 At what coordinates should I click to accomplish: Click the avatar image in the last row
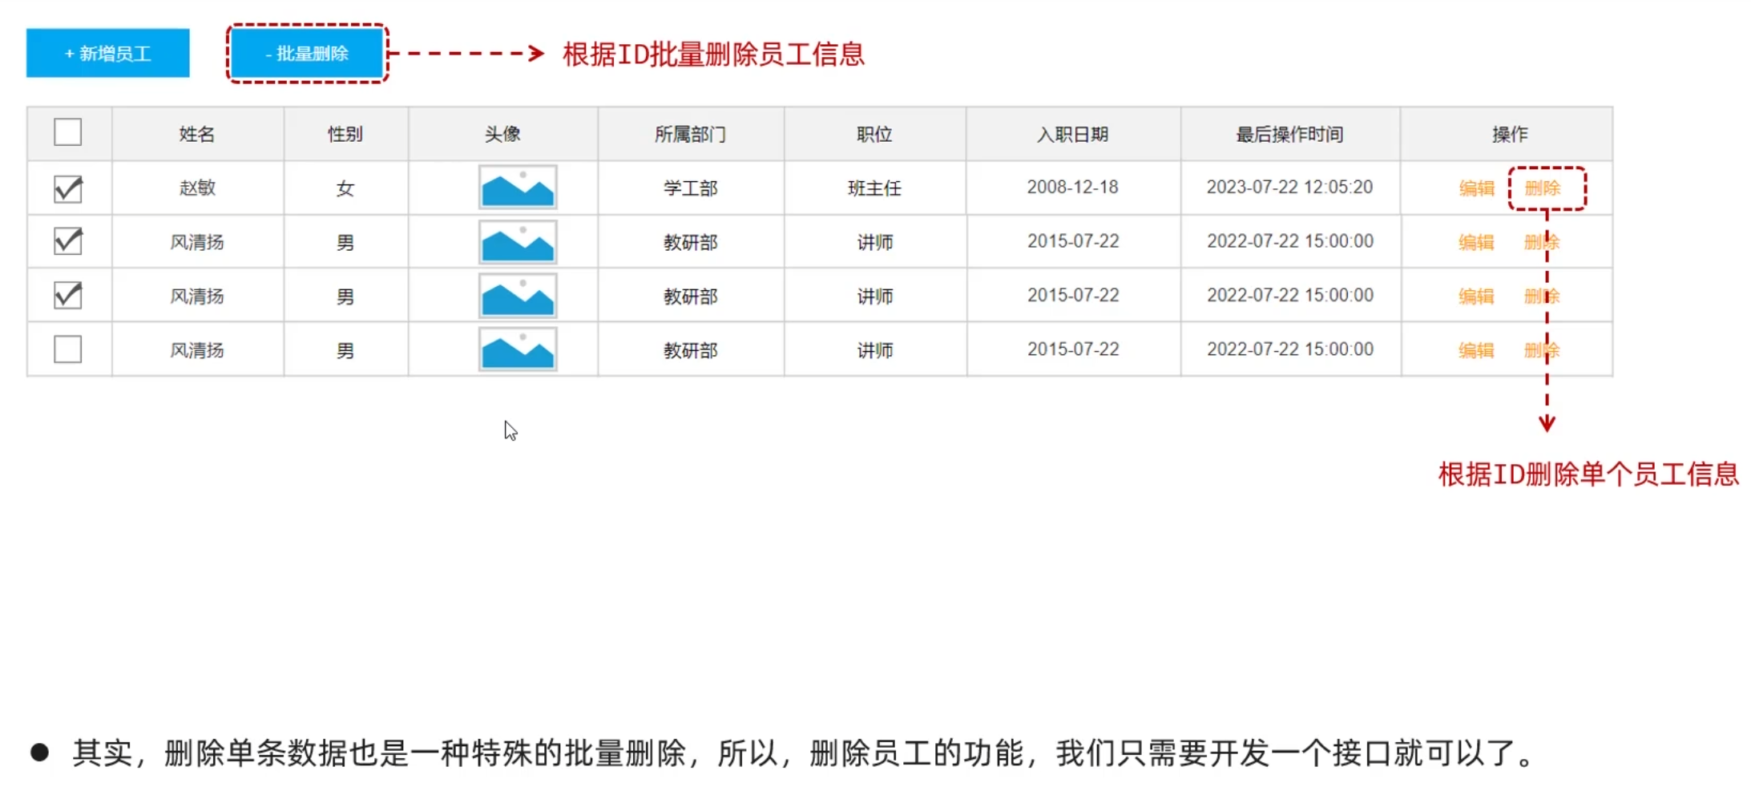coord(518,349)
